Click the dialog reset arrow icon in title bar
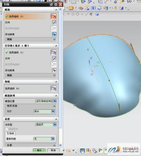The height and width of the screenshot is (156, 141). click(51, 4)
